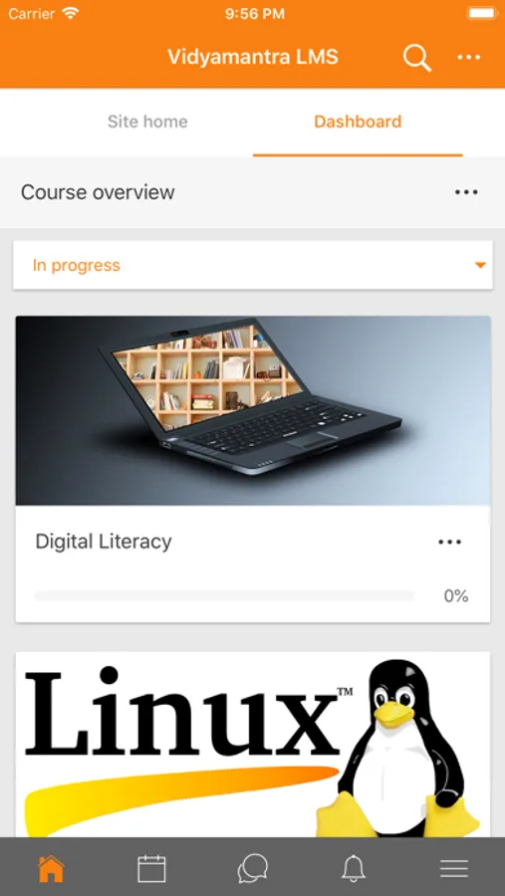Click the Digital Literacy progress bar

click(x=224, y=596)
